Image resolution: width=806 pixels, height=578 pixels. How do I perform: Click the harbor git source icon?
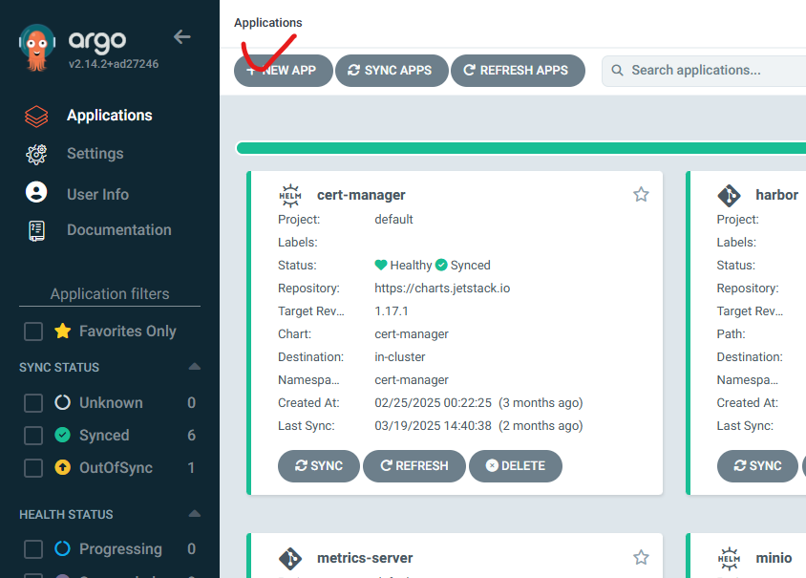pos(729,196)
